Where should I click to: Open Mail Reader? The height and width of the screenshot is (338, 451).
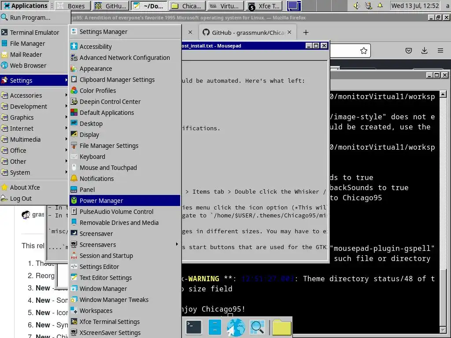click(34, 54)
